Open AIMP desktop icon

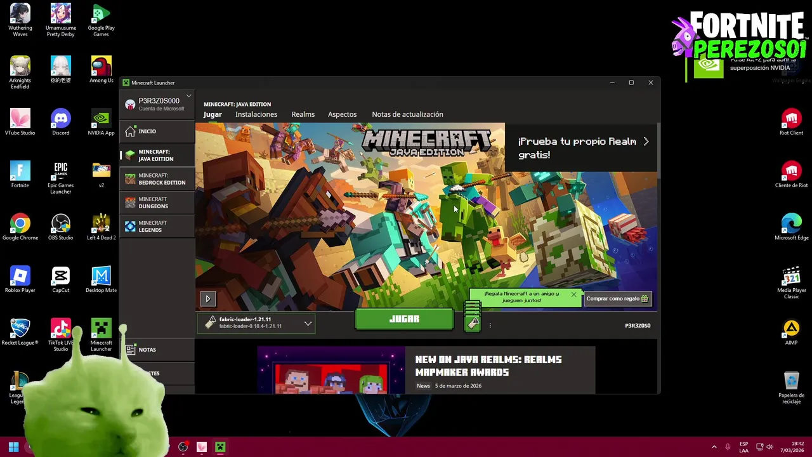791,331
